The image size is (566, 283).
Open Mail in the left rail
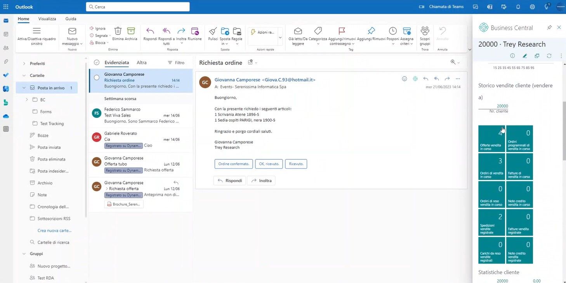pyautogui.click(x=6, y=21)
